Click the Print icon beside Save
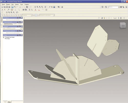Image resolution: width=128 pixels, height=103 pixels. pyautogui.click(x=9, y=7)
